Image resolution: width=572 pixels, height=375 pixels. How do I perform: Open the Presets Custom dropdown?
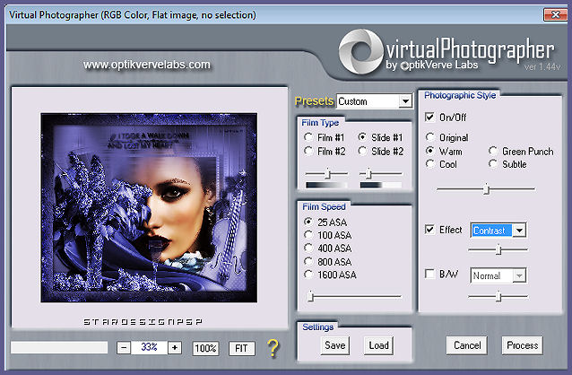pyautogui.click(x=405, y=101)
